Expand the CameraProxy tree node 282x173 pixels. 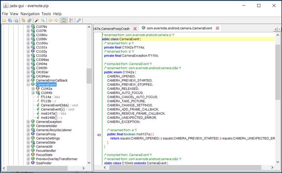(28, 134)
